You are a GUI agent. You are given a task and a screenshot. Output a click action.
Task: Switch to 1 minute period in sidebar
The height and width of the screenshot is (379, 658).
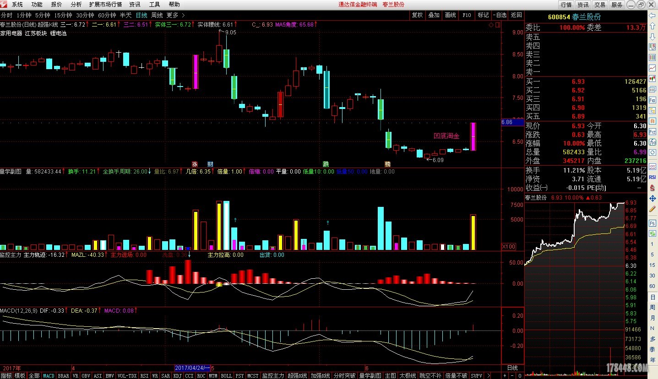pyautogui.click(x=652, y=244)
